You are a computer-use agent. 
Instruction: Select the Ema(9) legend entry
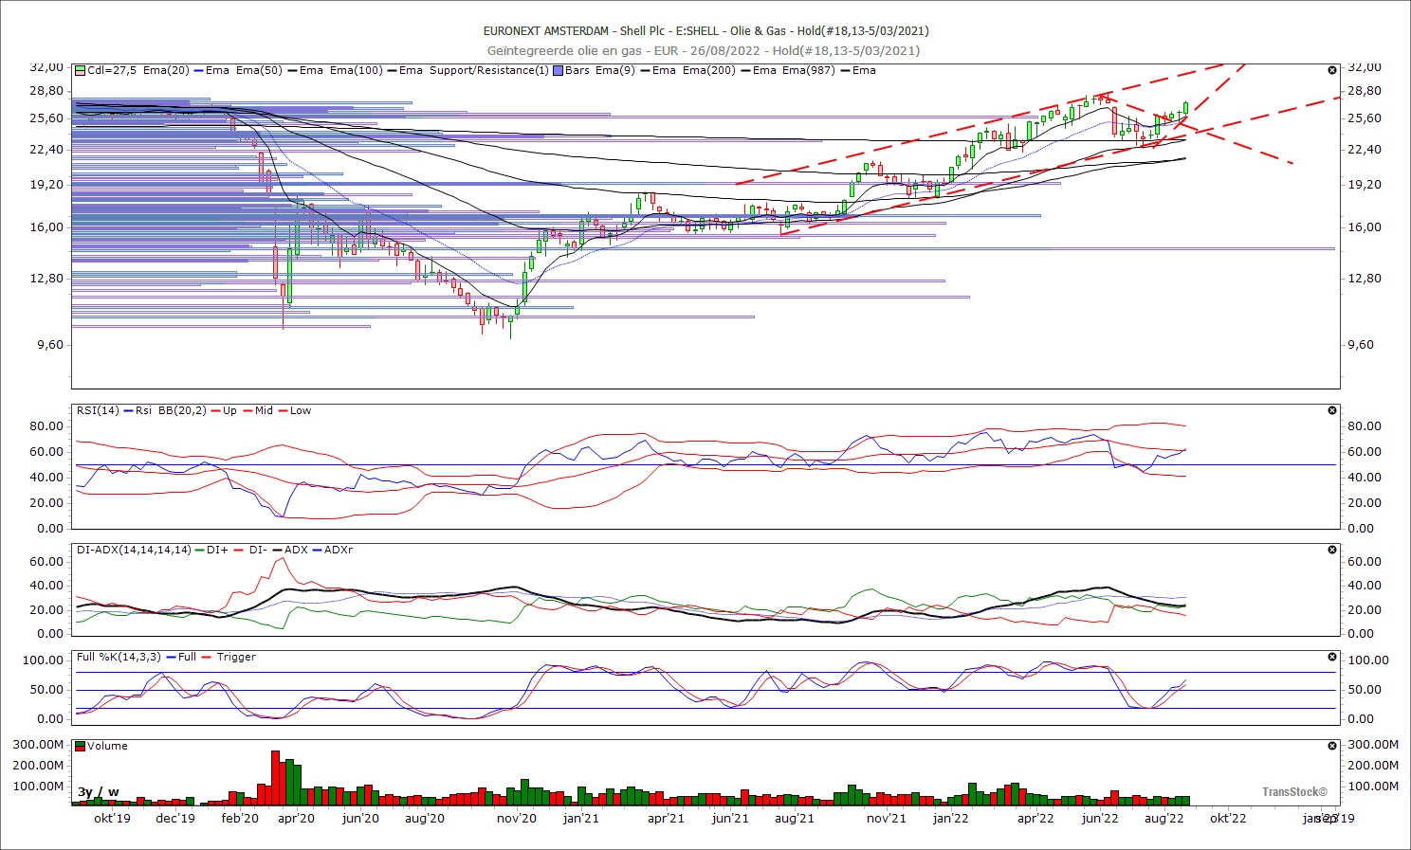pyautogui.click(x=616, y=70)
